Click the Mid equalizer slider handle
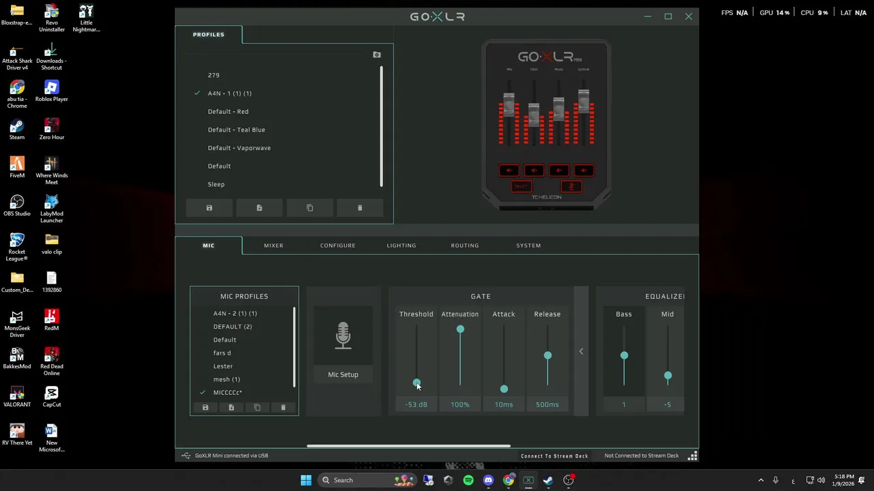 point(668,376)
